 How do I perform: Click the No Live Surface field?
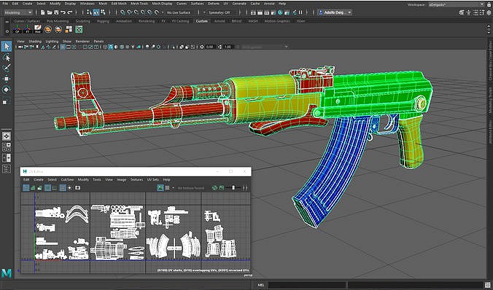(x=179, y=12)
